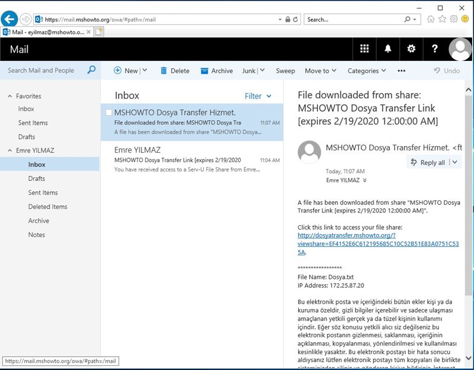This screenshot has width=474, height=370.
Task: Open Drafts under Favorites
Action: click(x=27, y=136)
